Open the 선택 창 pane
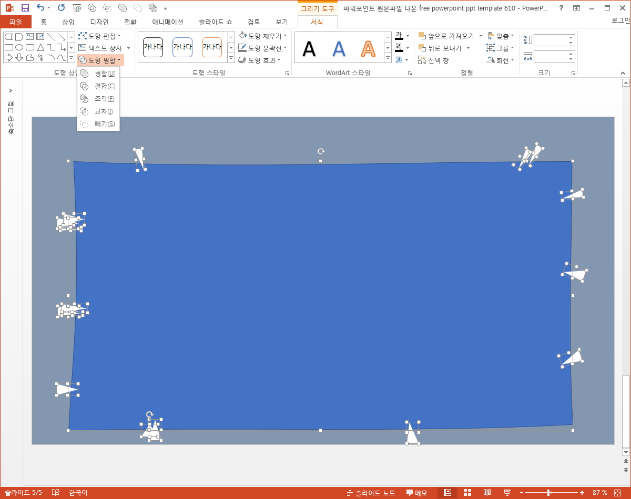 [x=434, y=60]
